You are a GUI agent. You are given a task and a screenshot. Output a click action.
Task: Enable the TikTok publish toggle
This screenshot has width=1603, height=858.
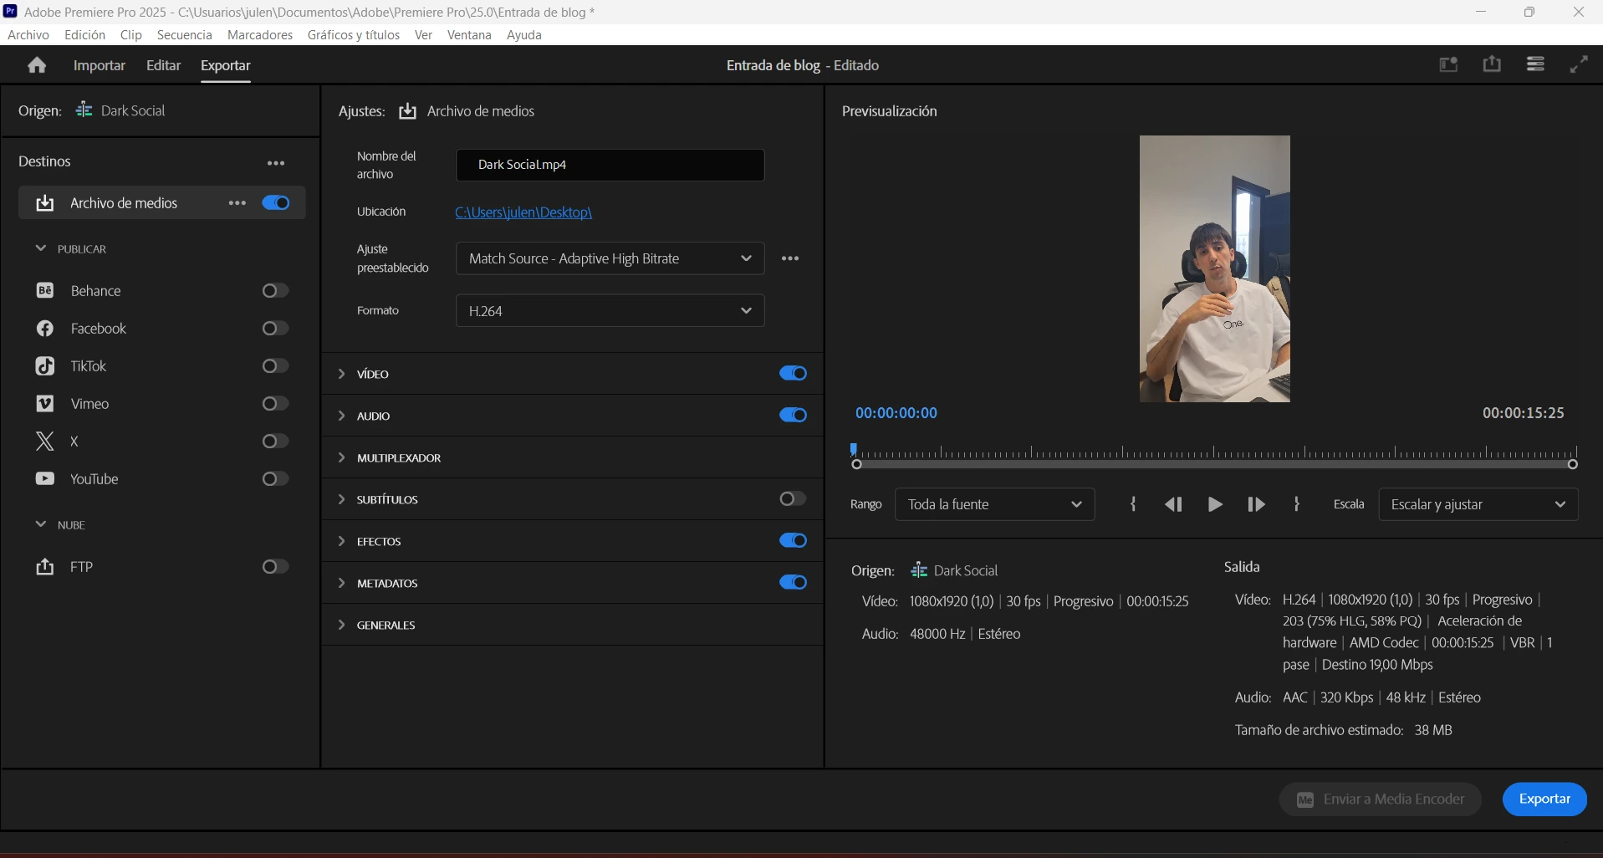[275, 366]
